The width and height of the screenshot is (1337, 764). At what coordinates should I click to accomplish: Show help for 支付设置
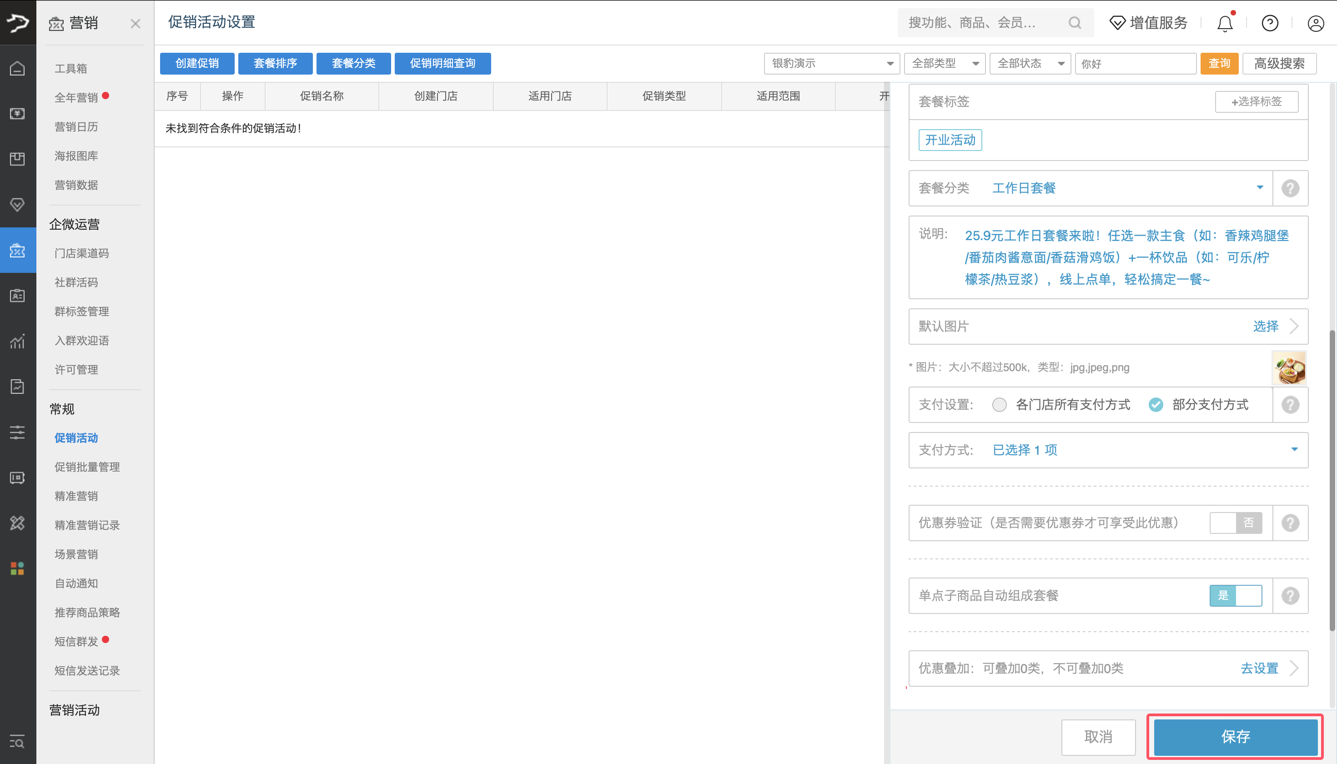click(1290, 405)
